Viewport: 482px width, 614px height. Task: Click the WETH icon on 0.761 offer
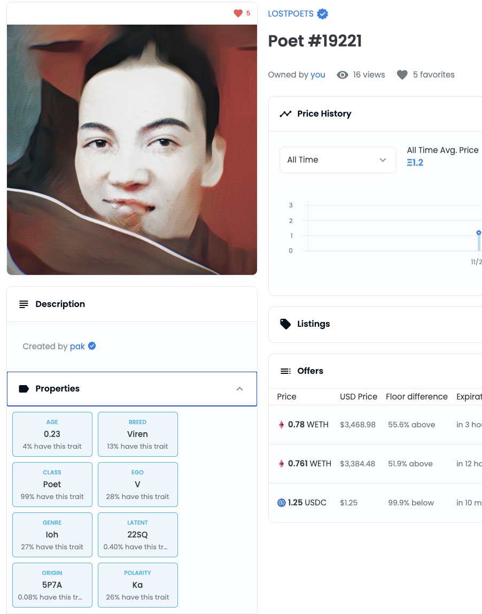coord(281,464)
